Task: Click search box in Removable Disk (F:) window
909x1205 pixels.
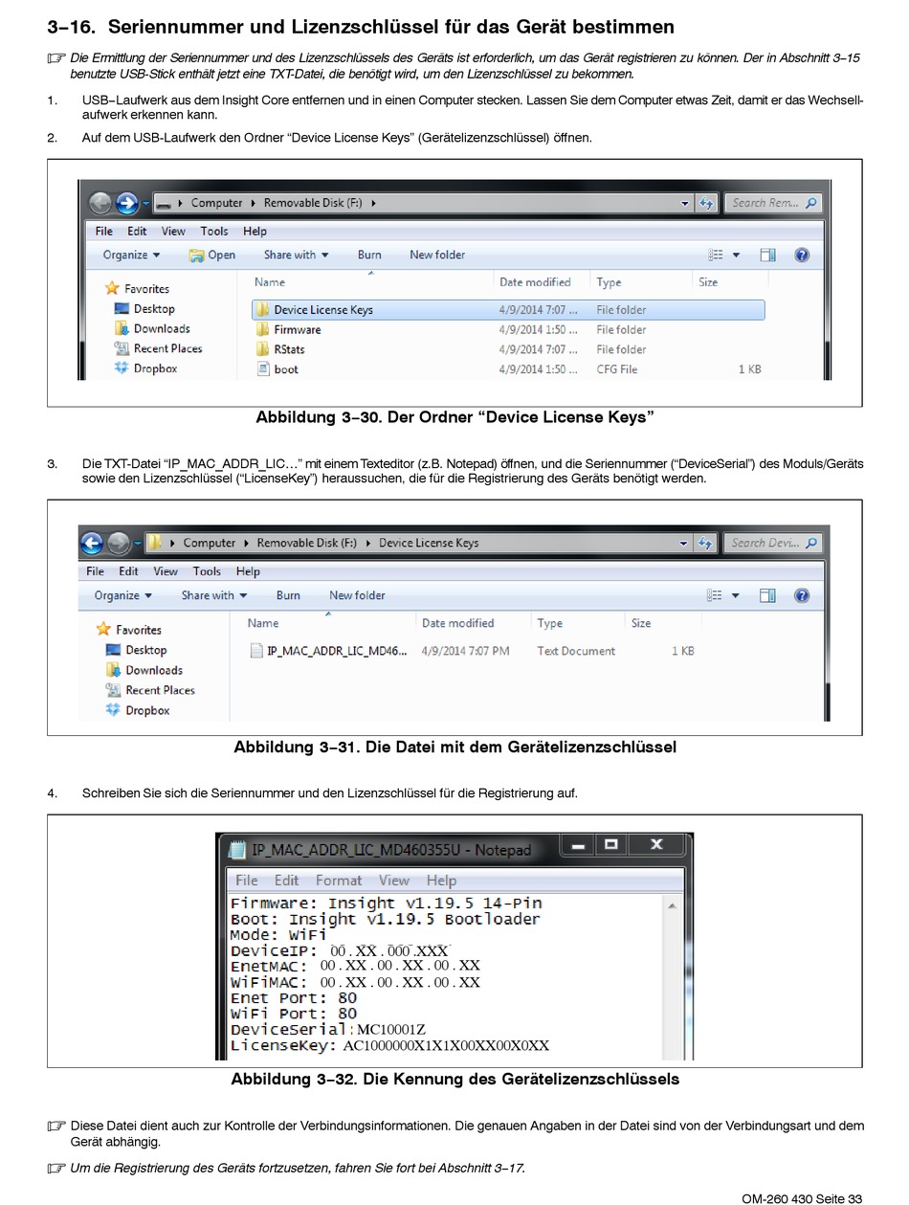Action: point(773,203)
